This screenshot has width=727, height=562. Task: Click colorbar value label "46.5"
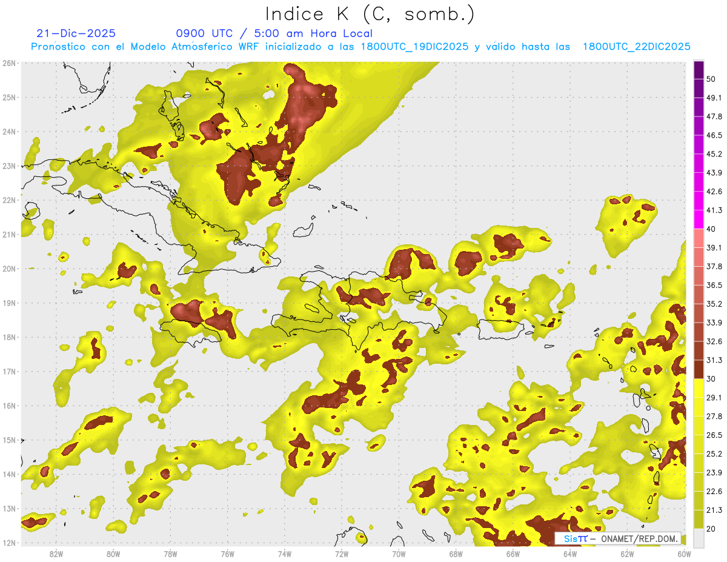point(714,135)
